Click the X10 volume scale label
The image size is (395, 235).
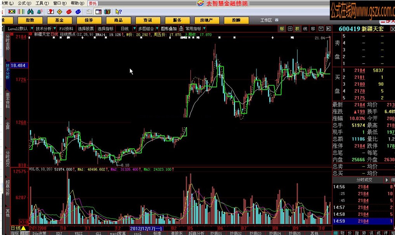click(x=23, y=222)
